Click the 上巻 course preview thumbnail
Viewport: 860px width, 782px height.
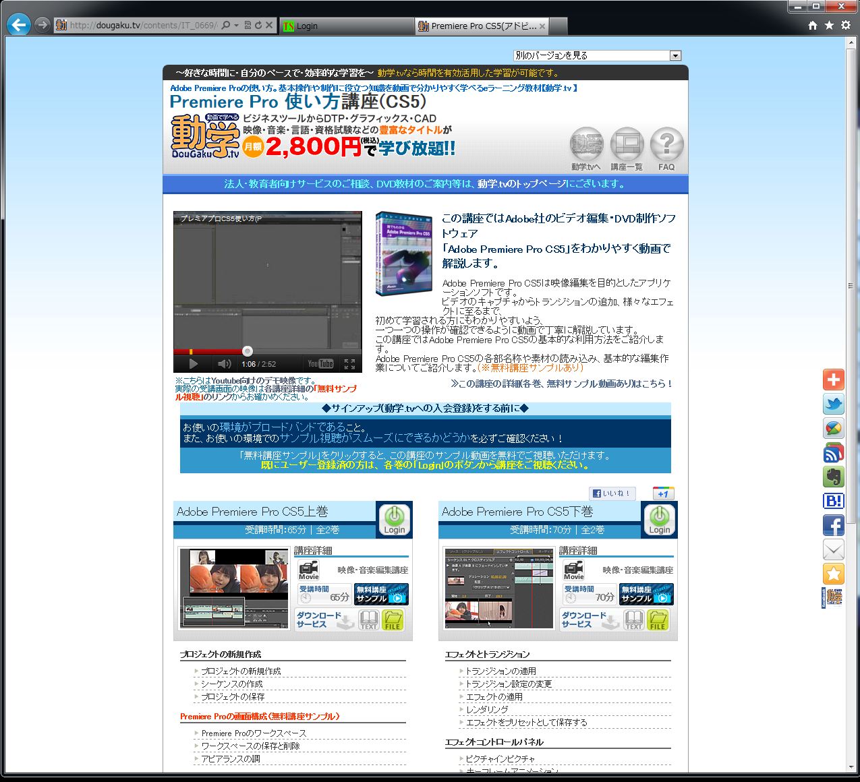pyautogui.click(x=233, y=589)
